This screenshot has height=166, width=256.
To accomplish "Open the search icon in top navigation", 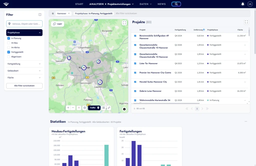I will tap(176, 4).
